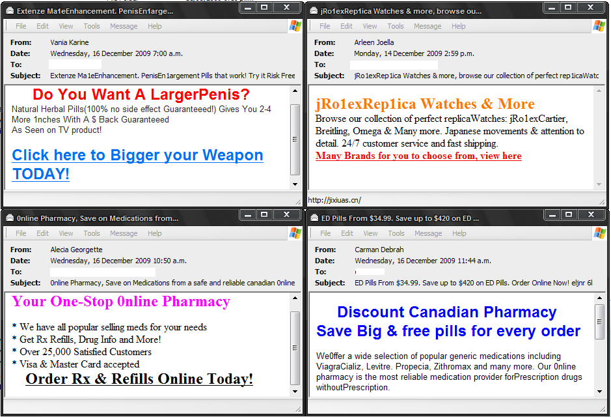Click Windows flag logo in Online Pharmacy window
This screenshot has width=611, height=417.
[295, 233]
